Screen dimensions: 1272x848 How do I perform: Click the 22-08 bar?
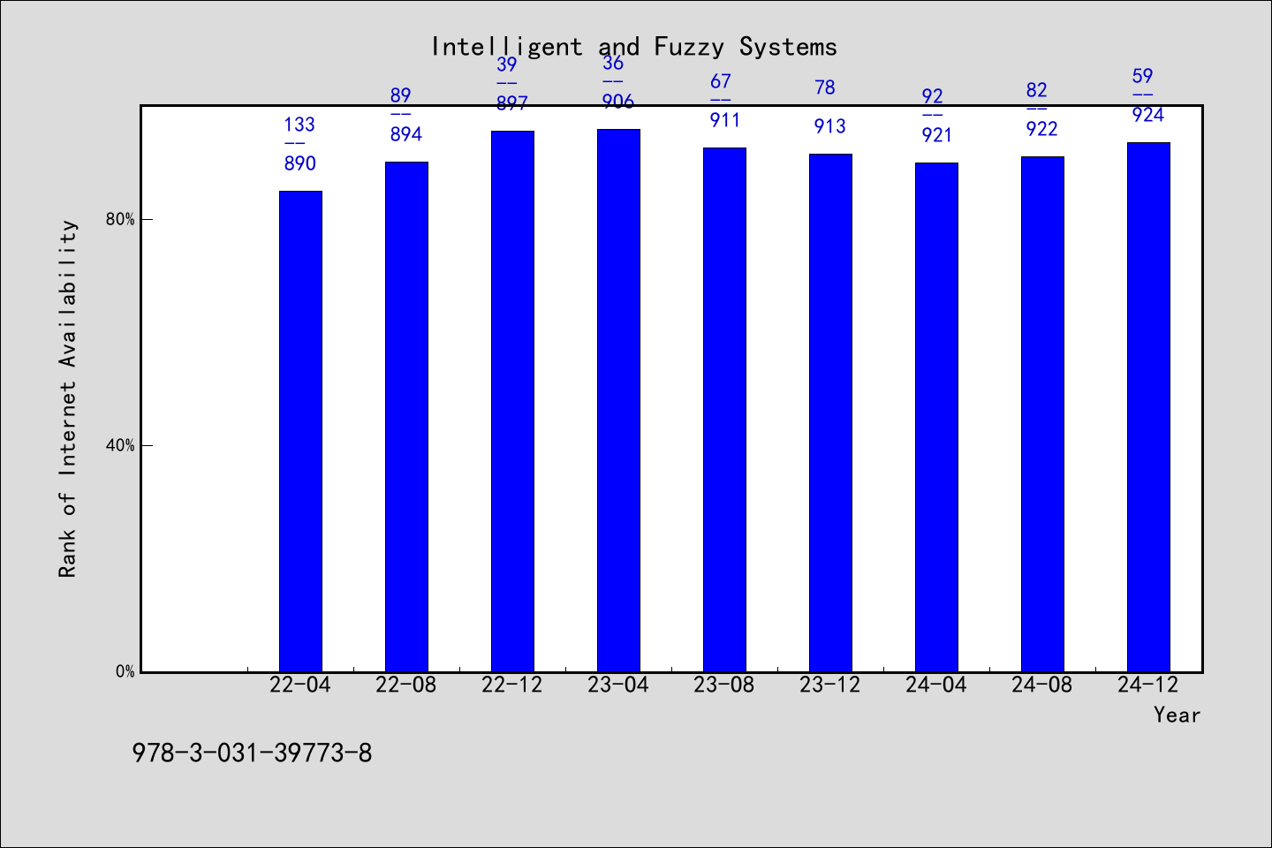406,416
